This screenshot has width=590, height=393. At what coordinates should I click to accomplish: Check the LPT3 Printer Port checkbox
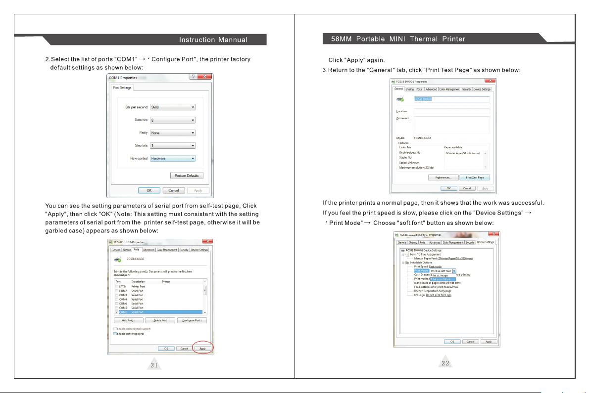pyautogui.click(x=117, y=287)
